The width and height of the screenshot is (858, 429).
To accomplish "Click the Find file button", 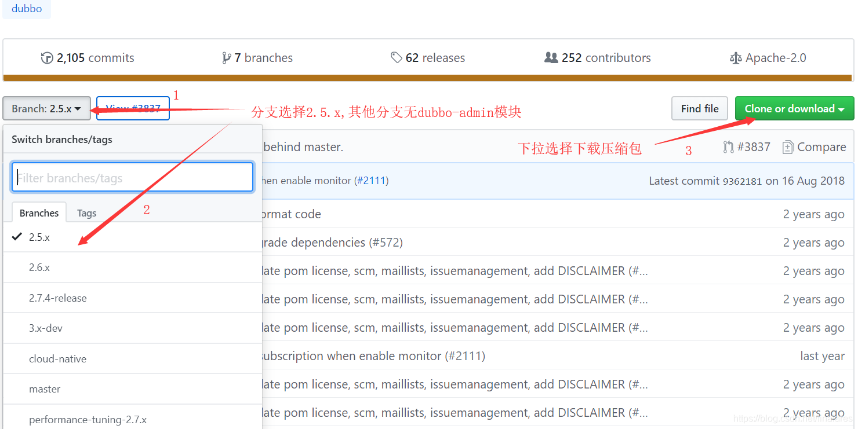I will coord(700,108).
